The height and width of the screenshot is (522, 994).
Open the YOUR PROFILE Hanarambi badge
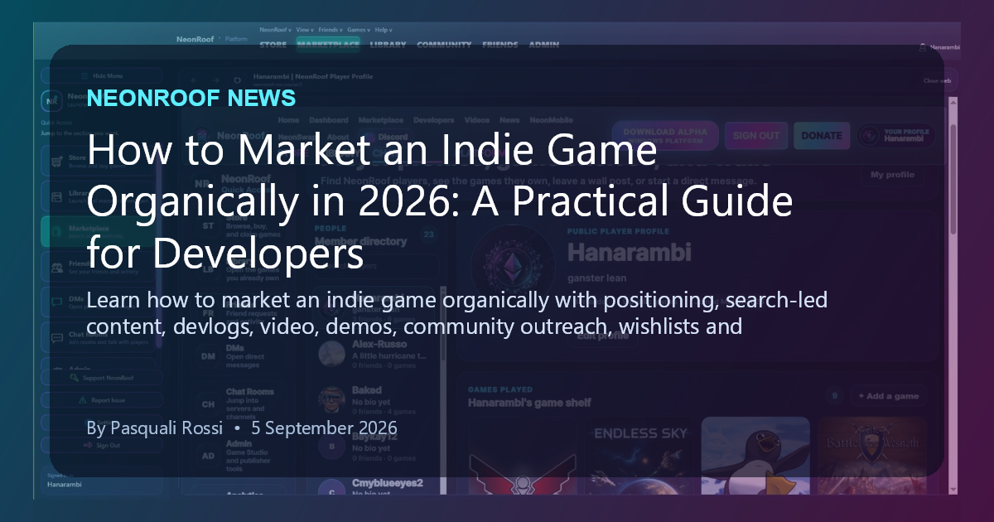click(895, 135)
